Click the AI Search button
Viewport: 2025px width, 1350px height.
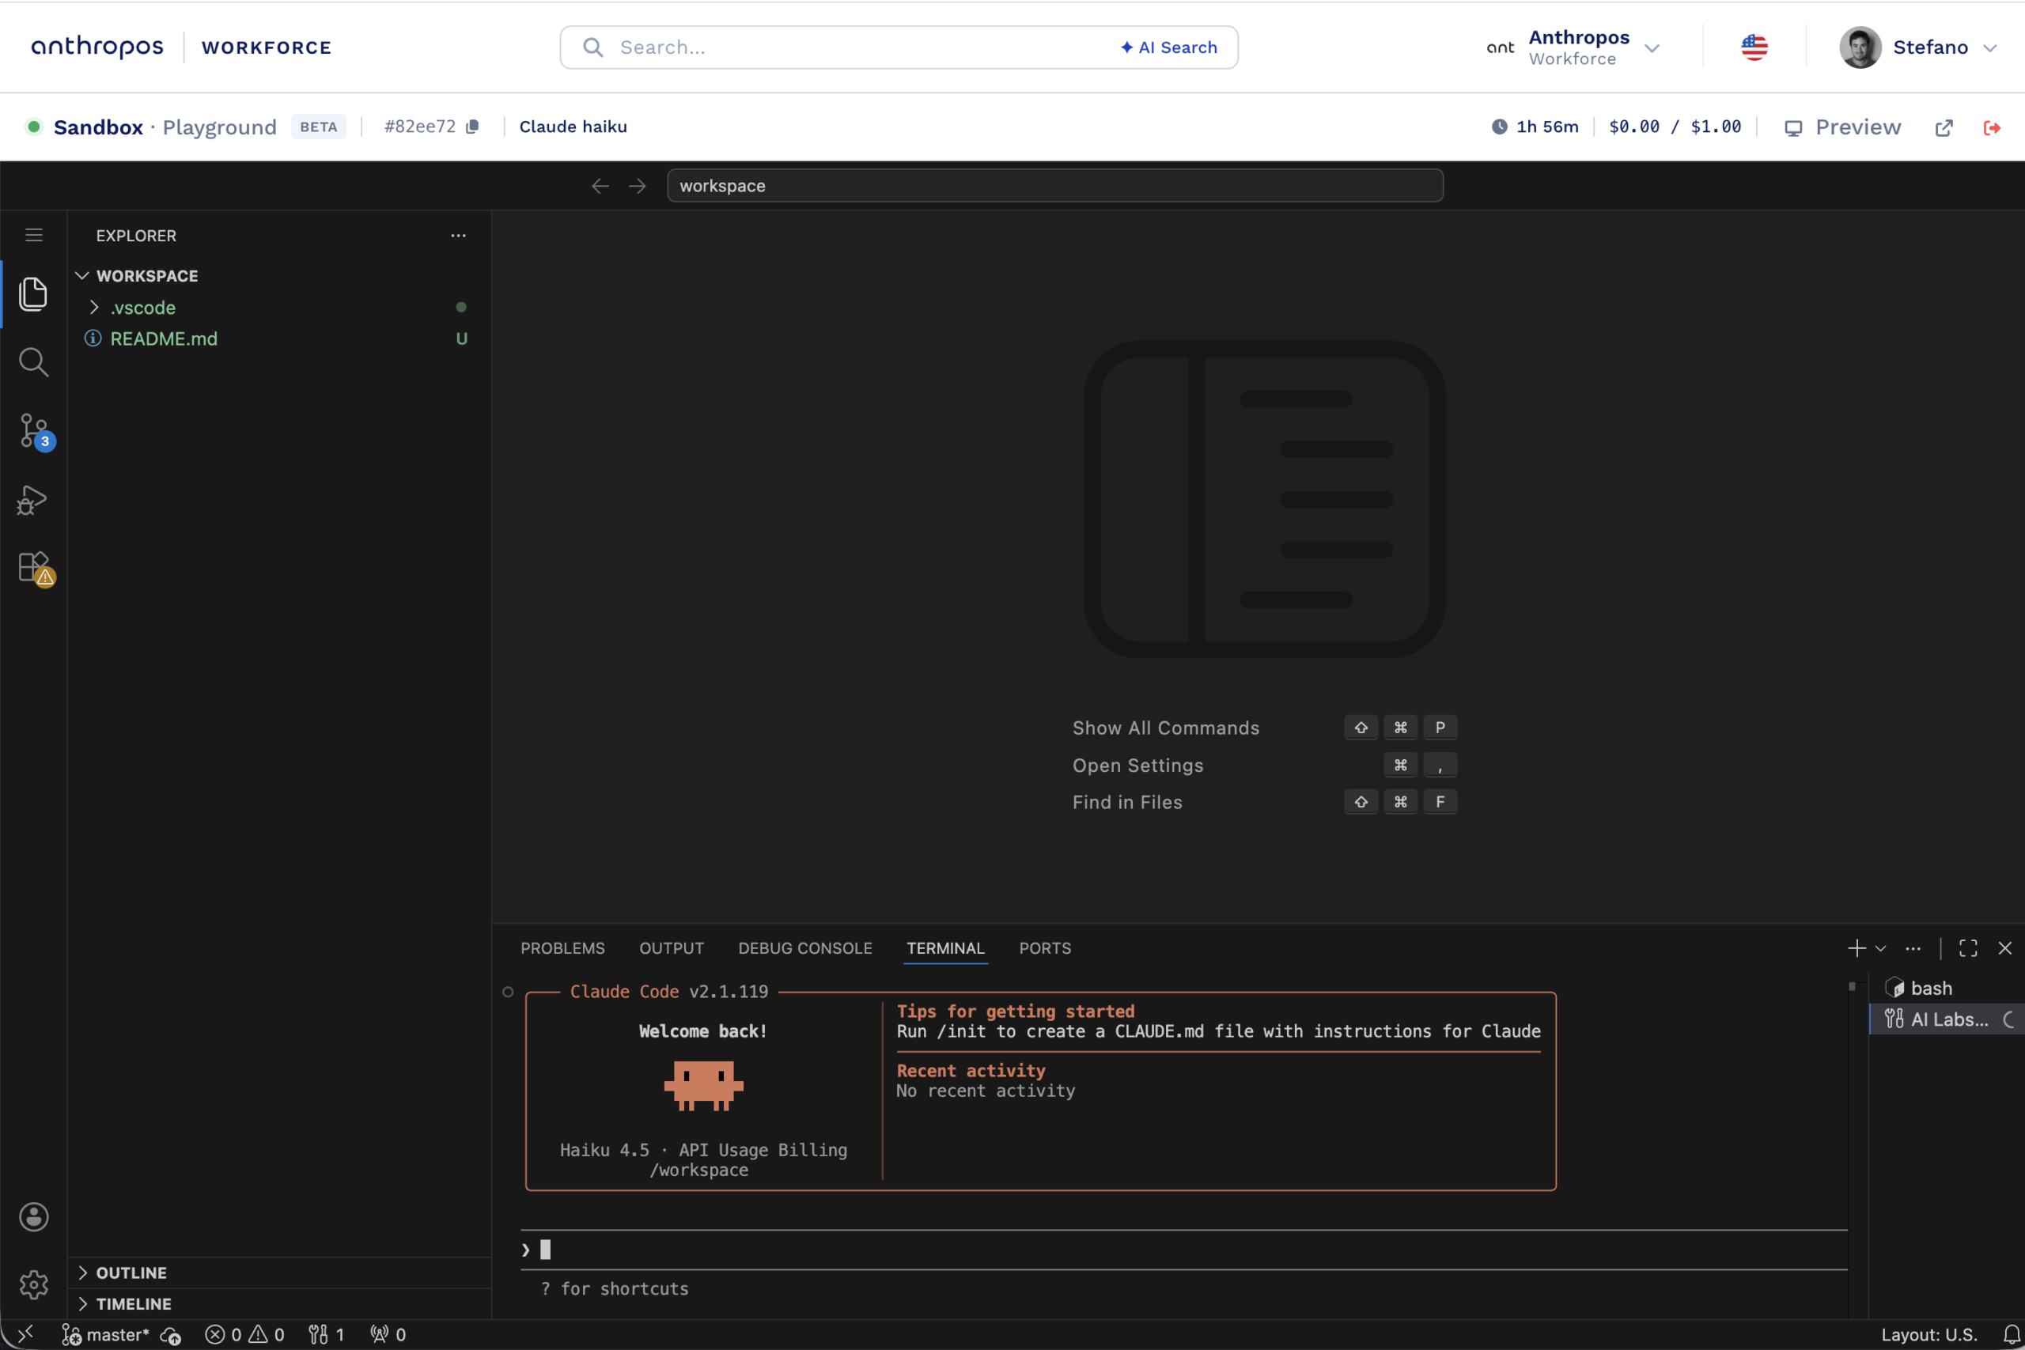click(1168, 47)
